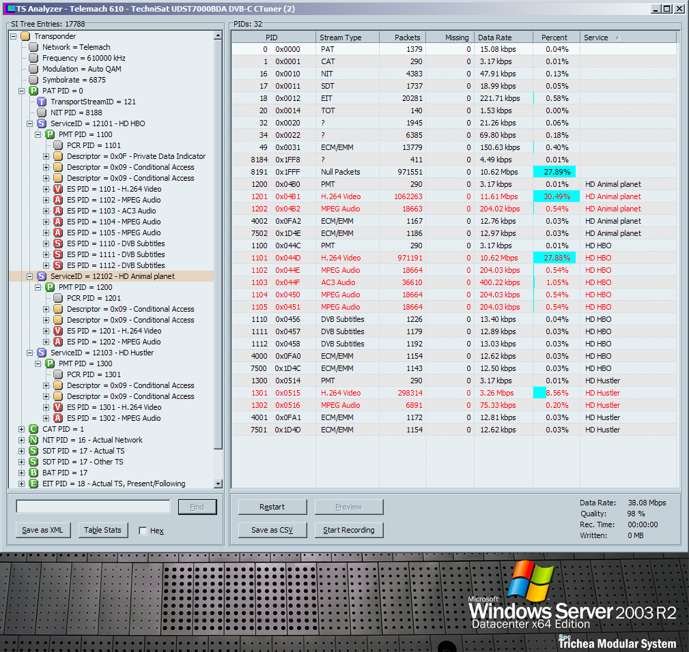
Task: Click the ES PID 1201 H.264 Video icon
Action: [58, 331]
